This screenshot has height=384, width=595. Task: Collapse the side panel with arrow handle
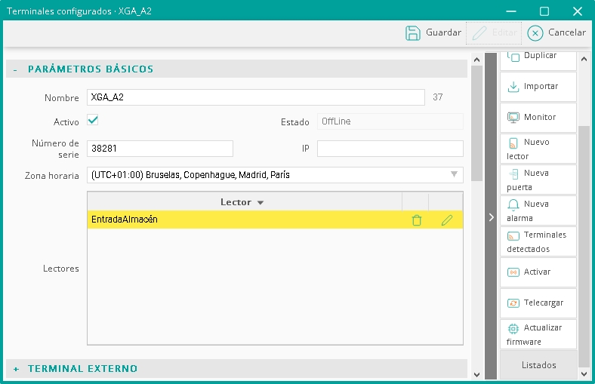pyautogui.click(x=491, y=217)
